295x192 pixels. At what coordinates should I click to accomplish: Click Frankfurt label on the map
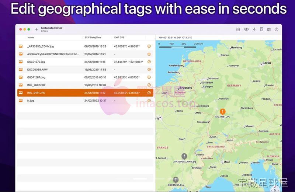224,98
